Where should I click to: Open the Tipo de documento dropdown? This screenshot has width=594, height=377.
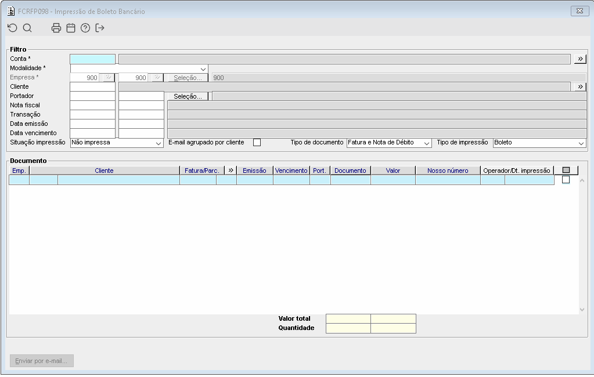(x=427, y=143)
